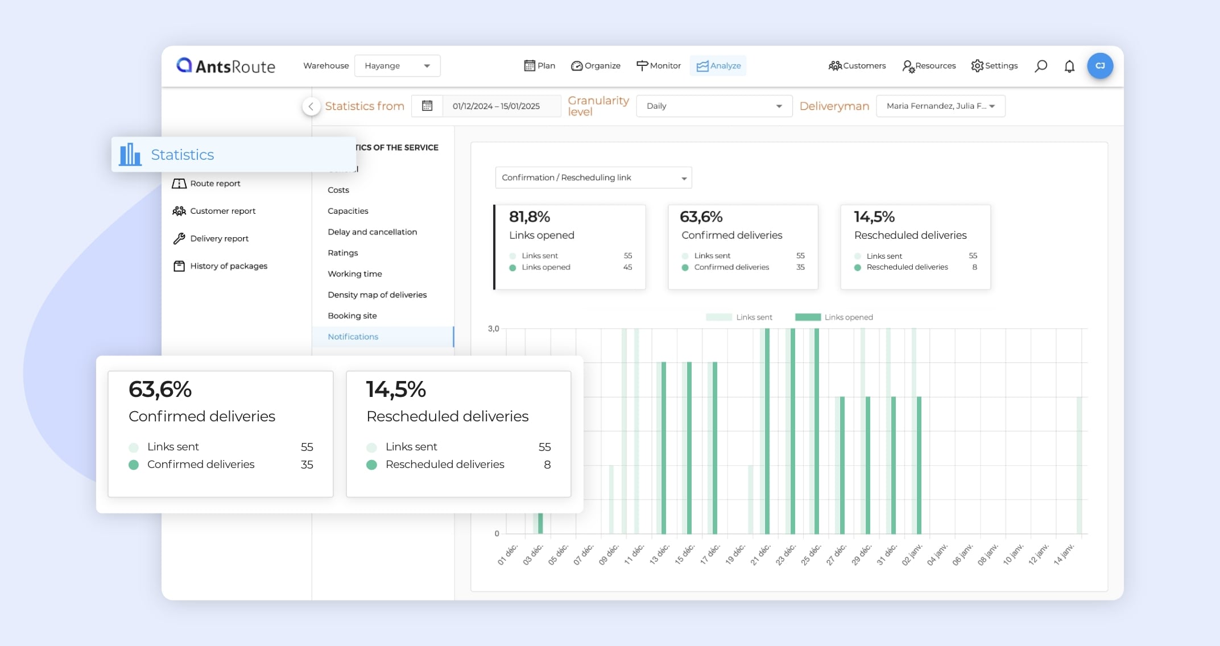Switch to the Plan tab
This screenshot has width=1220, height=646.
539,66
